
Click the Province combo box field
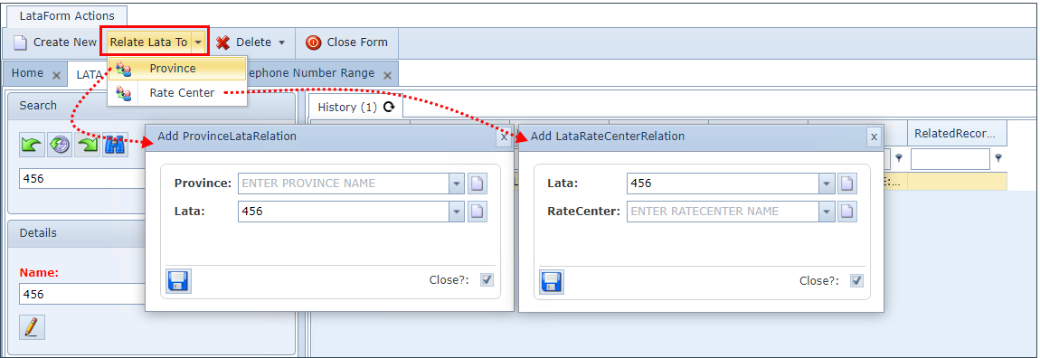(x=343, y=183)
